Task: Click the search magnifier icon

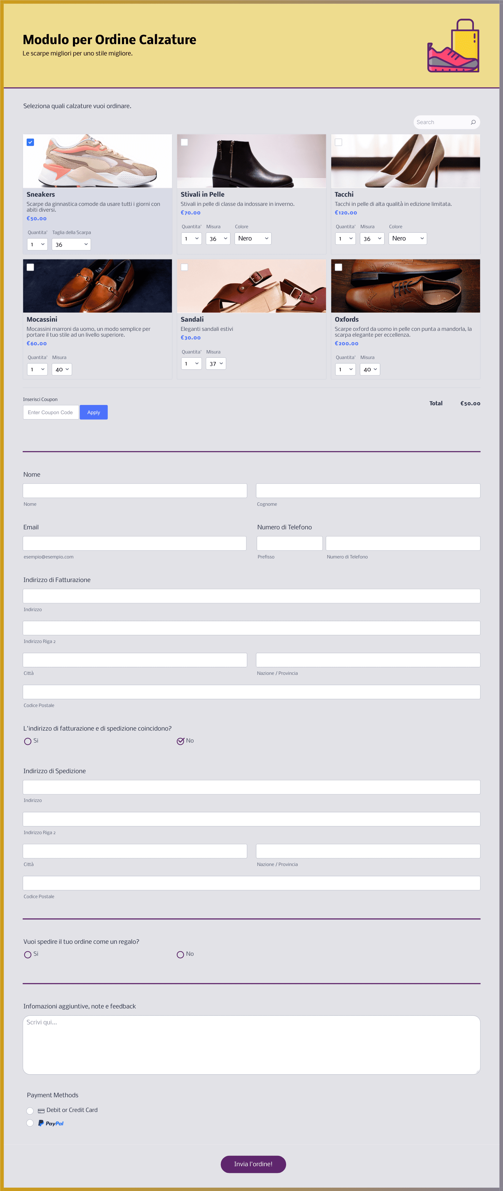Action: pyautogui.click(x=473, y=123)
